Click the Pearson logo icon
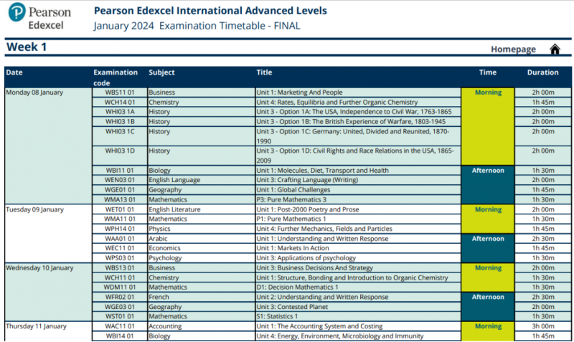Screen dimensions: 574x342 (17, 11)
